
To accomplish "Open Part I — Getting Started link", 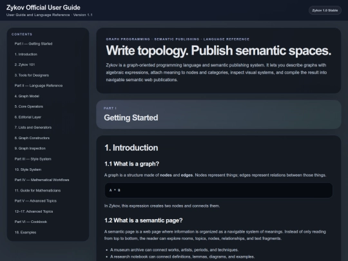I will tap(34, 44).
